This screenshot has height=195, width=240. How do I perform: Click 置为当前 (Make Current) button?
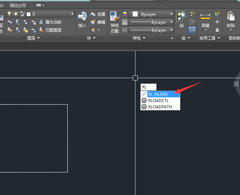click(x=50, y=22)
